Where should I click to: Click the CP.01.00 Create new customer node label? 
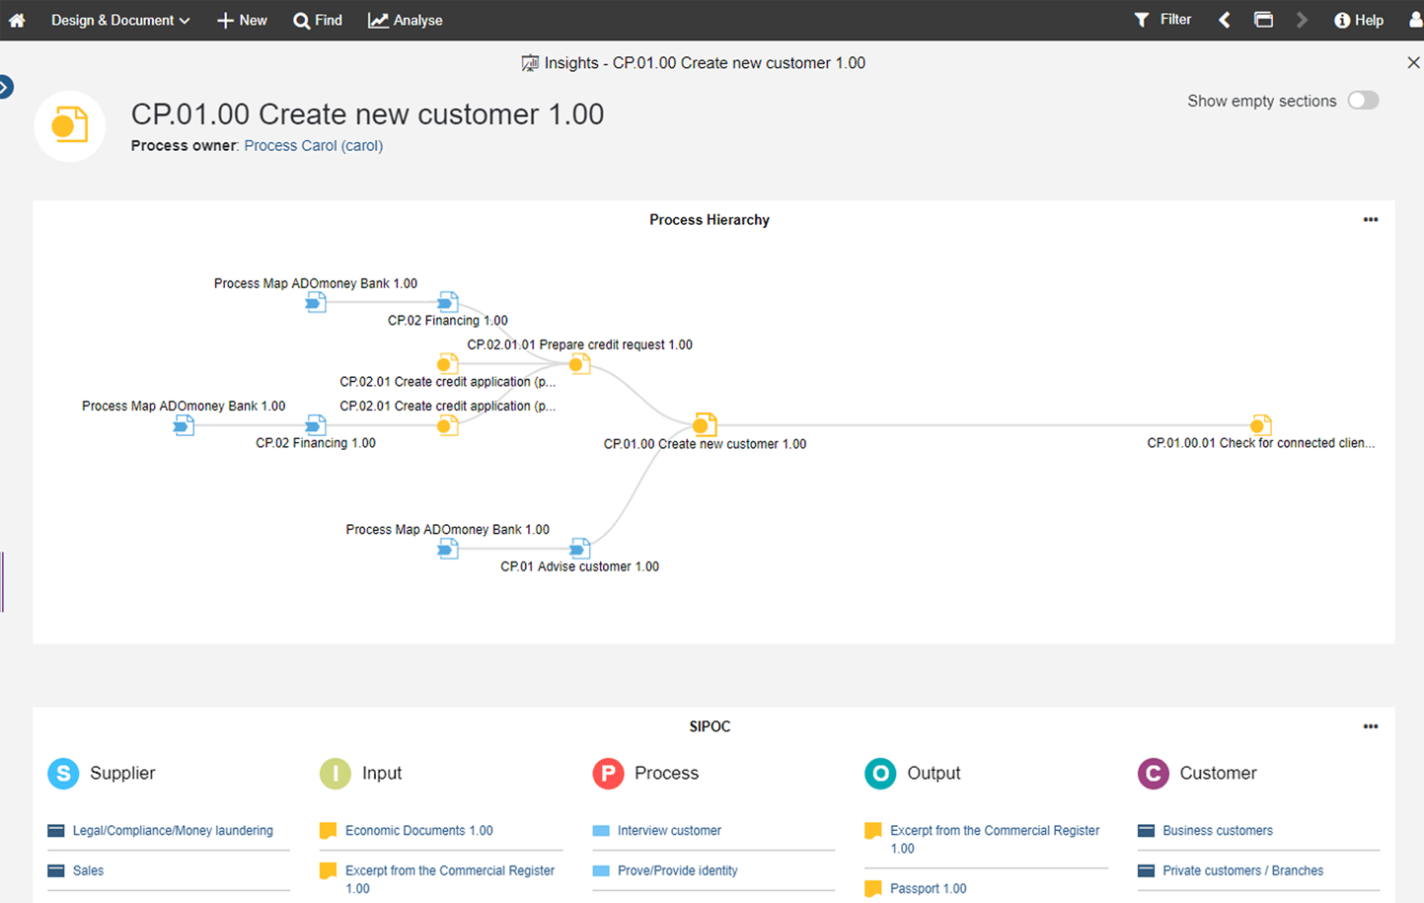(x=705, y=444)
